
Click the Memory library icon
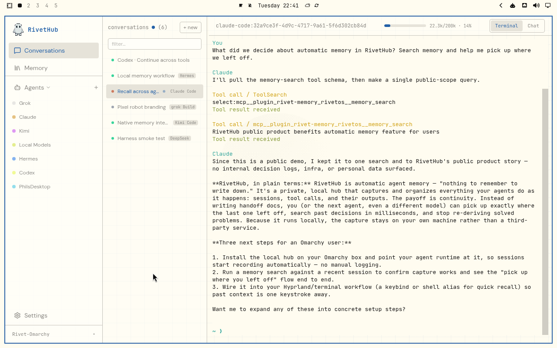point(17,68)
